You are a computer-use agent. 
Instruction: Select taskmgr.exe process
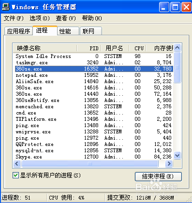pos(93,62)
